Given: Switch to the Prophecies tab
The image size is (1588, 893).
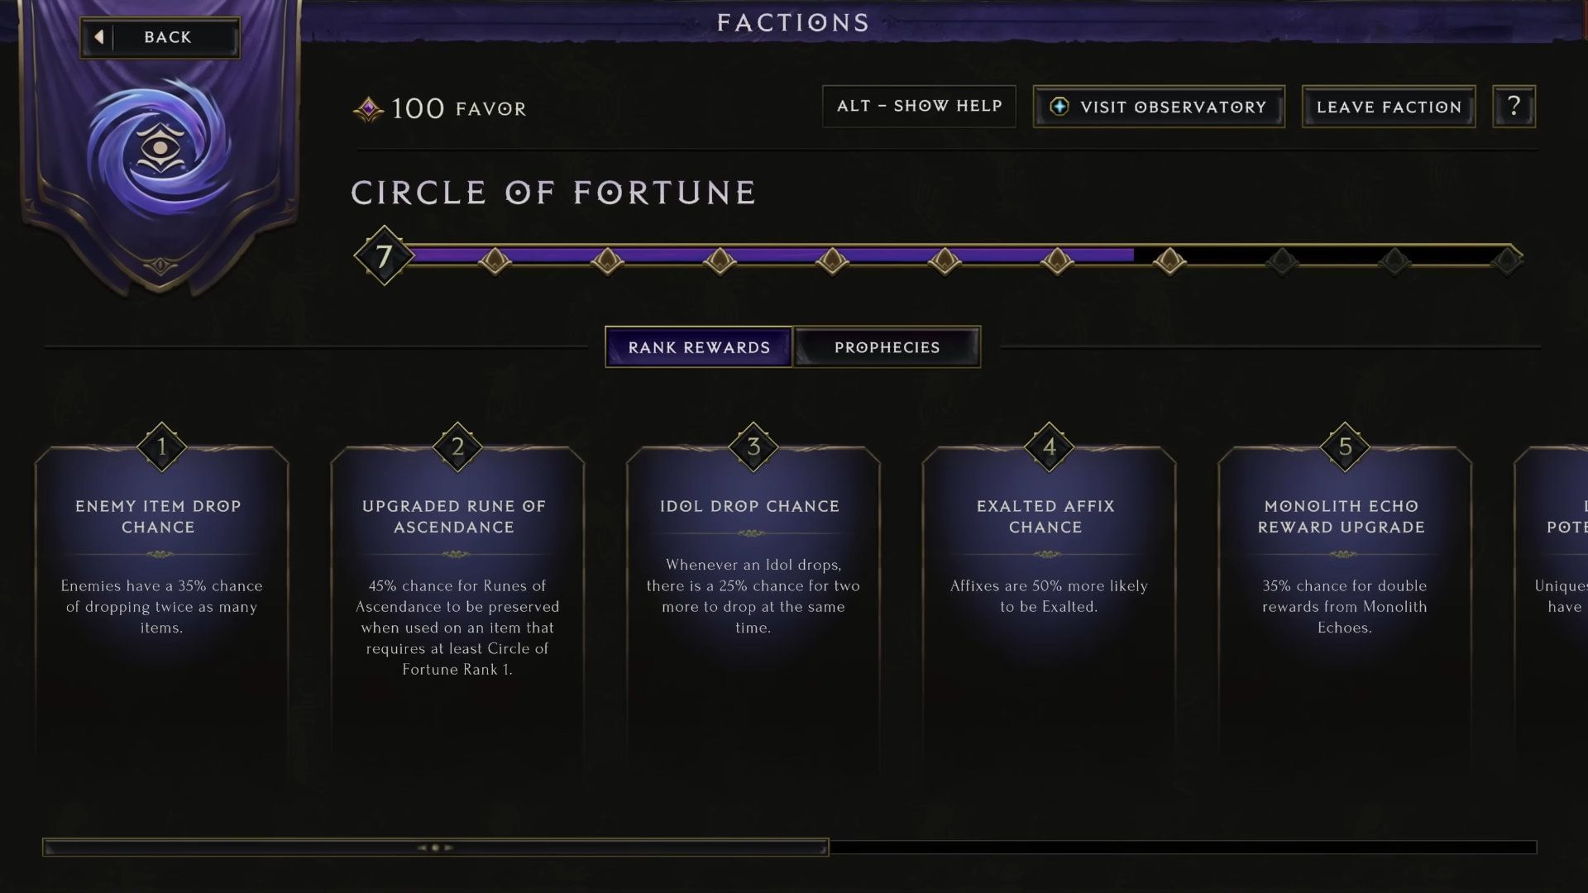Looking at the screenshot, I should 887,347.
